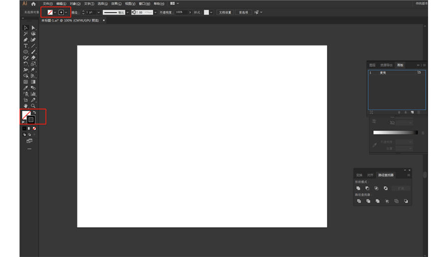Open the 编辑(E) menu
447x257 pixels.
point(61,3)
